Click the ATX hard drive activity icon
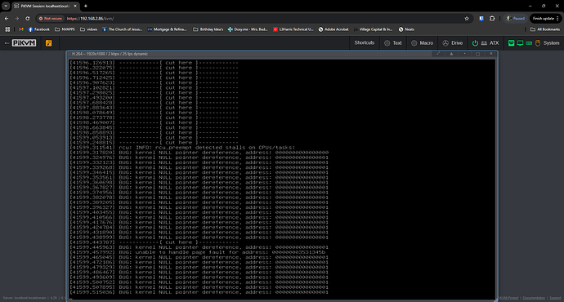 (484, 43)
